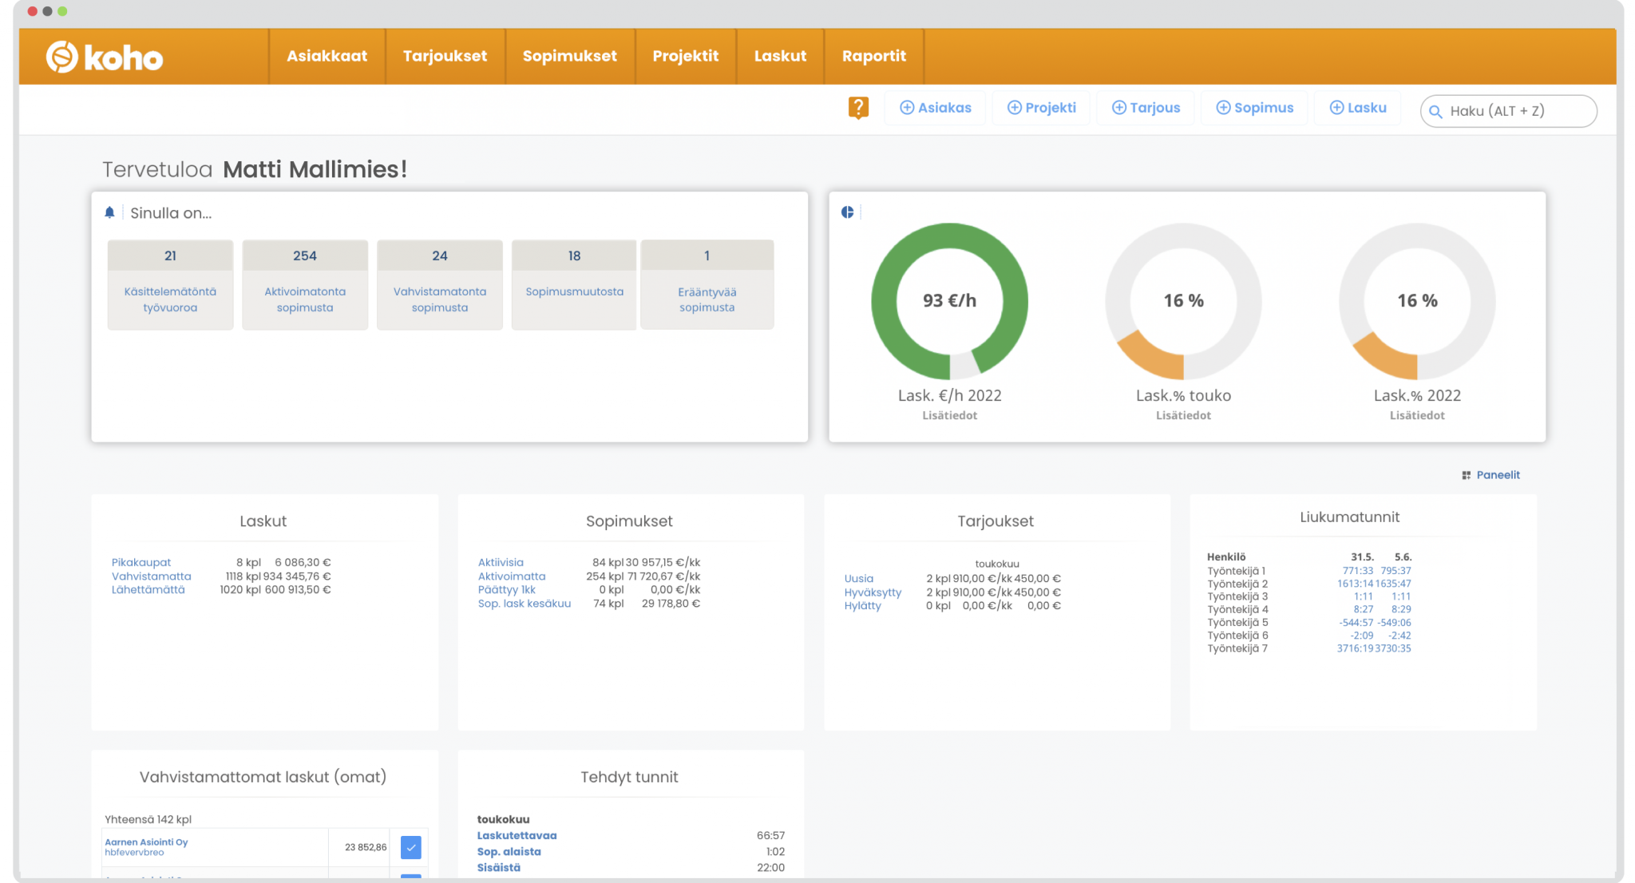
Task: Open Lisätiedot under Lask. €/h 2022
Action: coord(949,415)
